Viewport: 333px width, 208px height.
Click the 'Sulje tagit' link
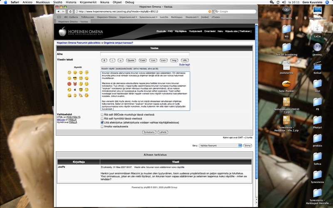(x=184, y=64)
